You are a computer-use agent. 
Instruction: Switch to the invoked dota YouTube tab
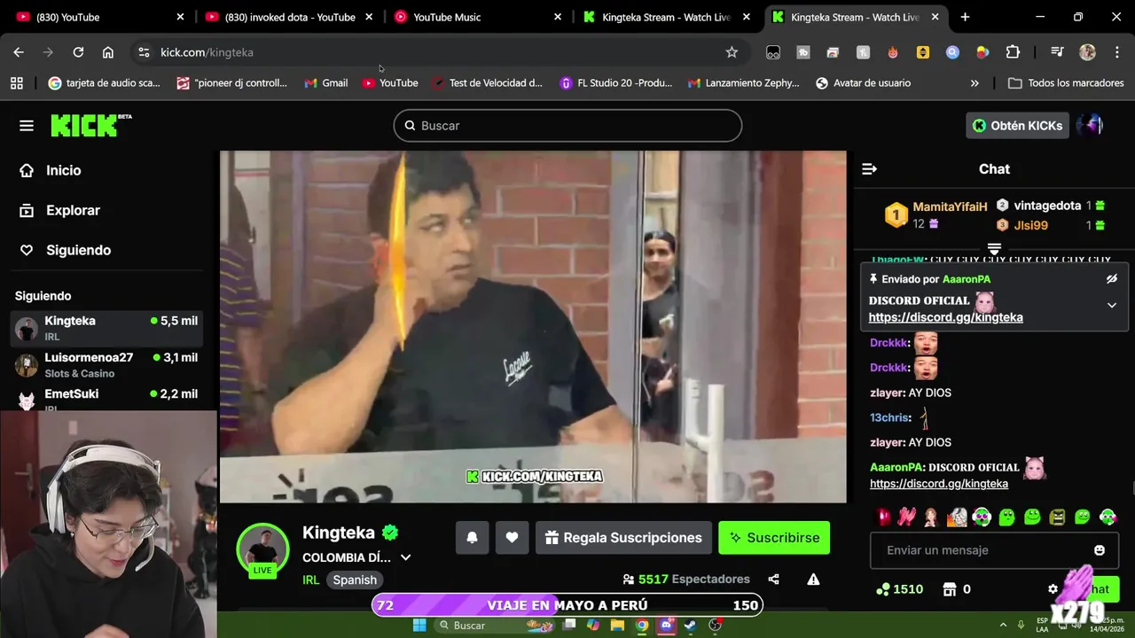point(289,17)
